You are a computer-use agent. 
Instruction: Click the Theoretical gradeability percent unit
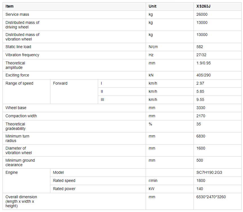point(150,124)
